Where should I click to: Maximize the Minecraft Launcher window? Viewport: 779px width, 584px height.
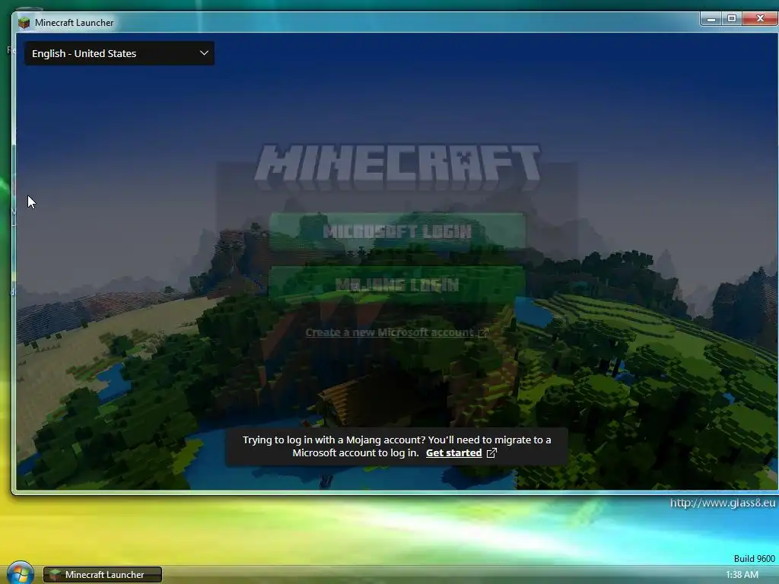pyautogui.click(x=732, y=19)
